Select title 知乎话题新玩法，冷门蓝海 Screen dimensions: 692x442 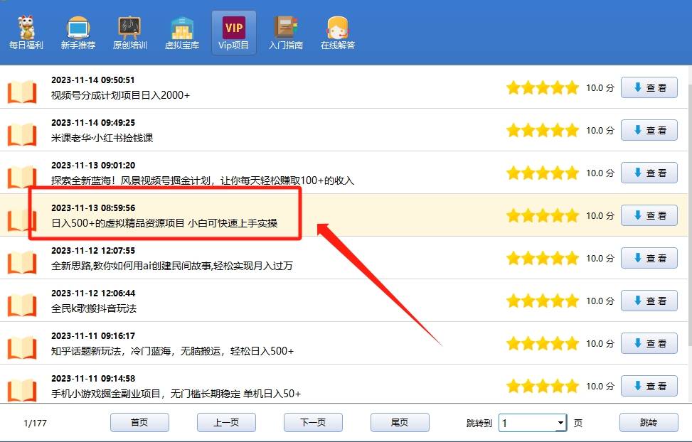coord(173,351)
